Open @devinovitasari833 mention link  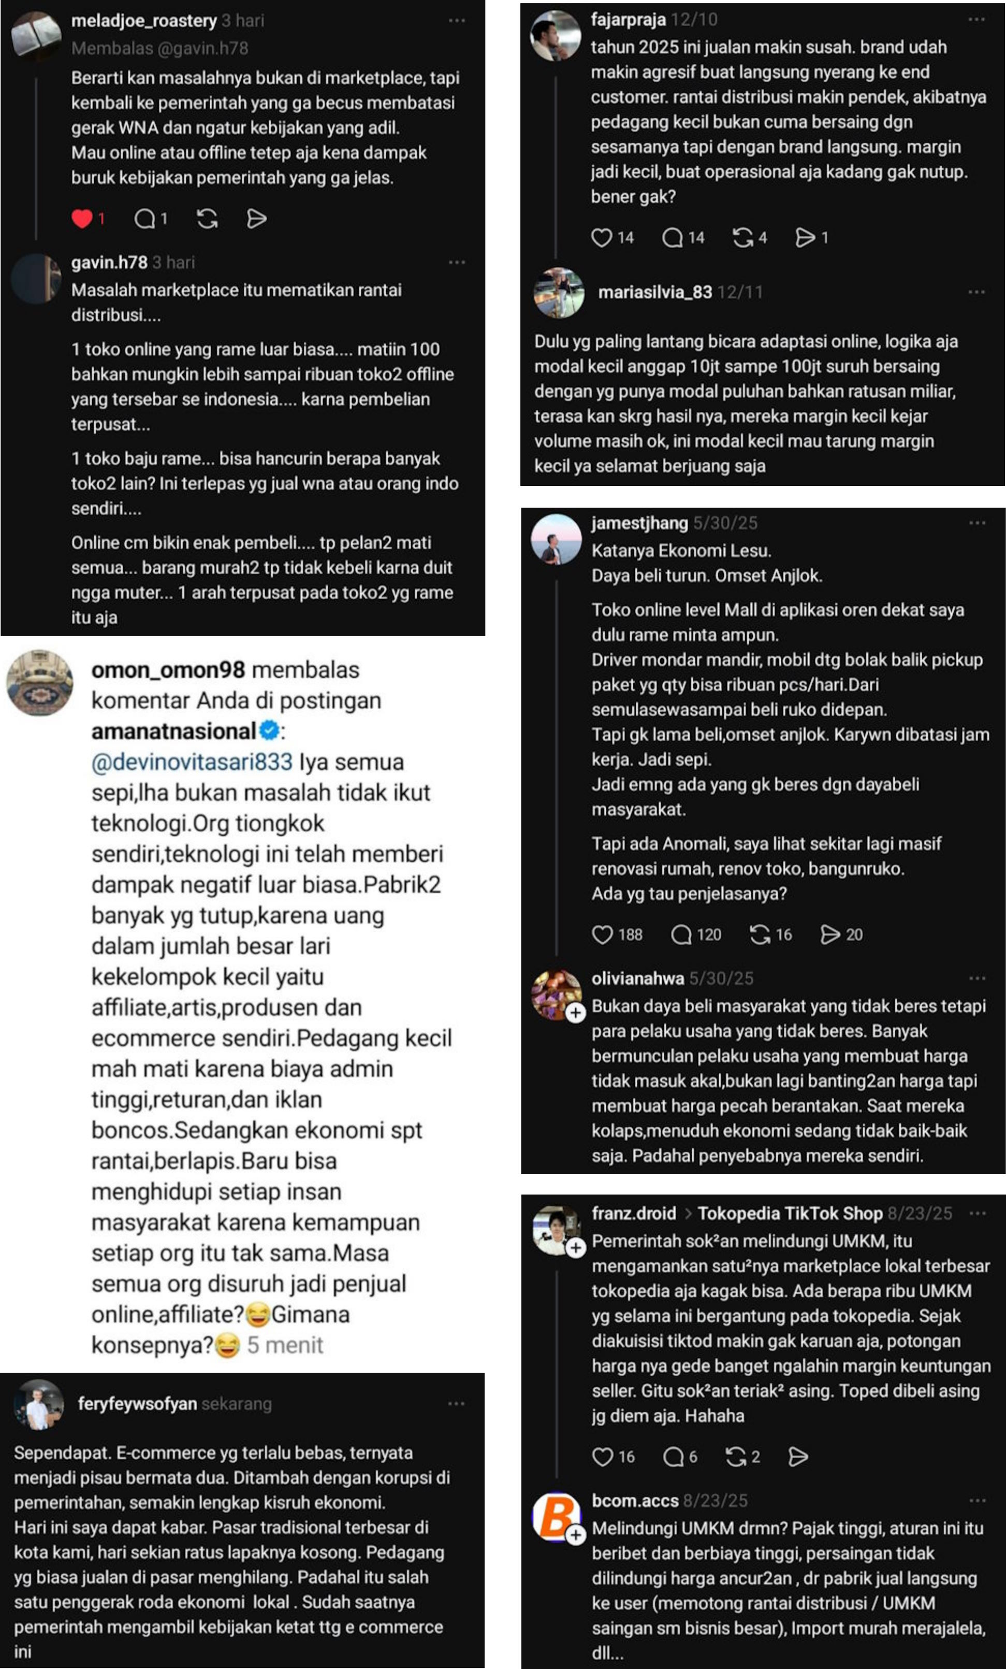tap(192, 762)
